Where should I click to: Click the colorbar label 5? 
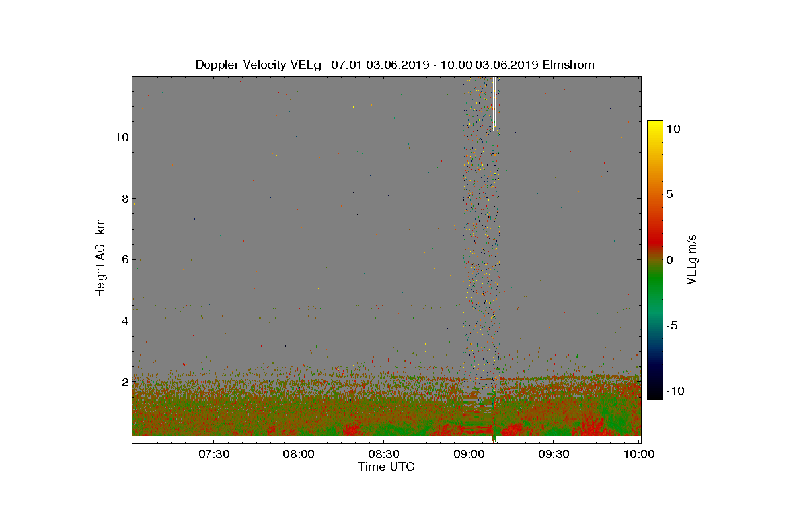pyautogui.click(x=670, y=194)
